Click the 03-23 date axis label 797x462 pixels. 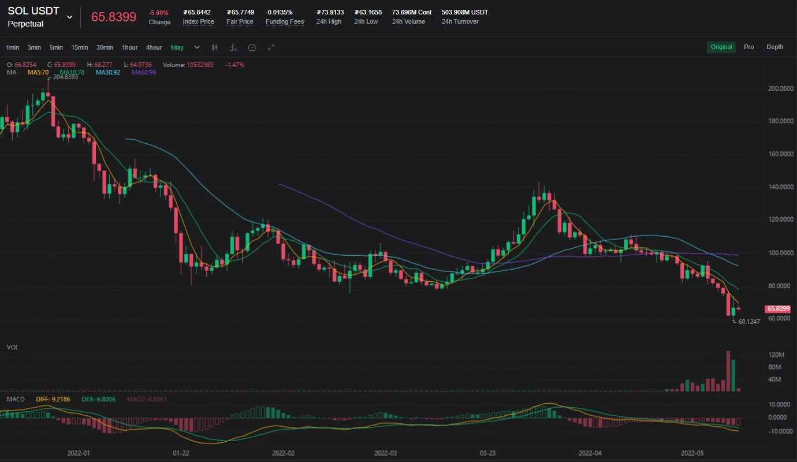(x=487, y=453)
